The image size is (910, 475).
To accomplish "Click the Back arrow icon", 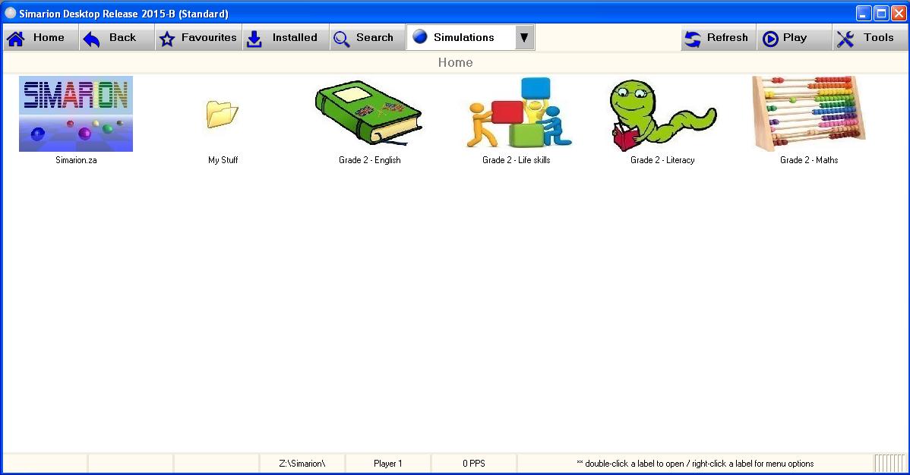I will 93,37.
